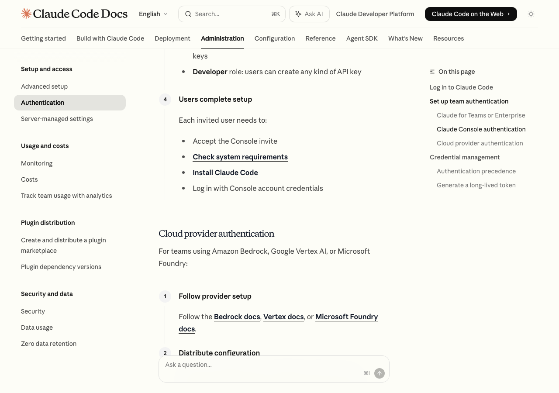The height and width of the screenshot is (393, 559).
Task: Toggle the light/dark theme sun icon
Action: pos(531,14)
